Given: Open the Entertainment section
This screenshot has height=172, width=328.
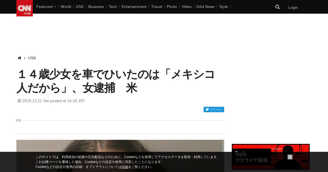Looking at the screenshot, I should 134,7.
